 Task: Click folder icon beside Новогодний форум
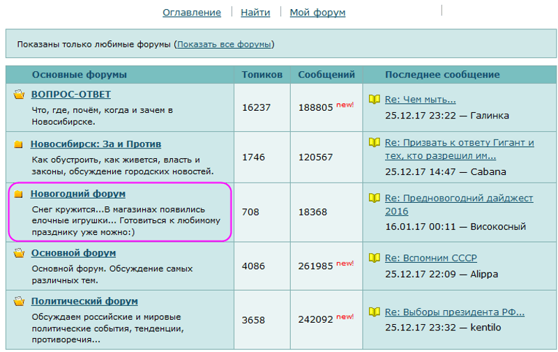(19, 194)
